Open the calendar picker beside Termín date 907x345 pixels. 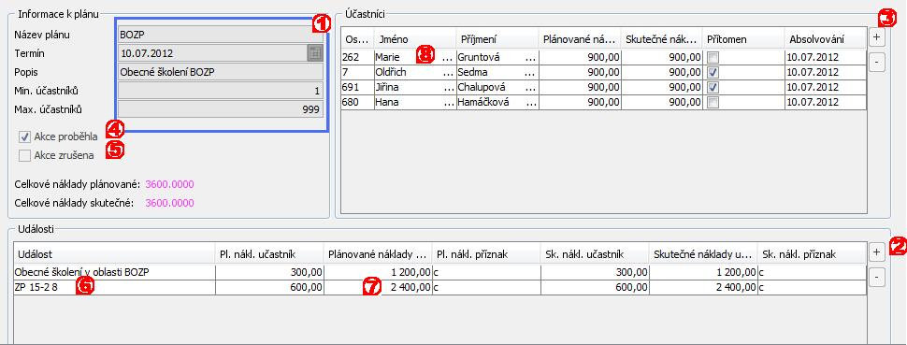[x=314, y=53]
